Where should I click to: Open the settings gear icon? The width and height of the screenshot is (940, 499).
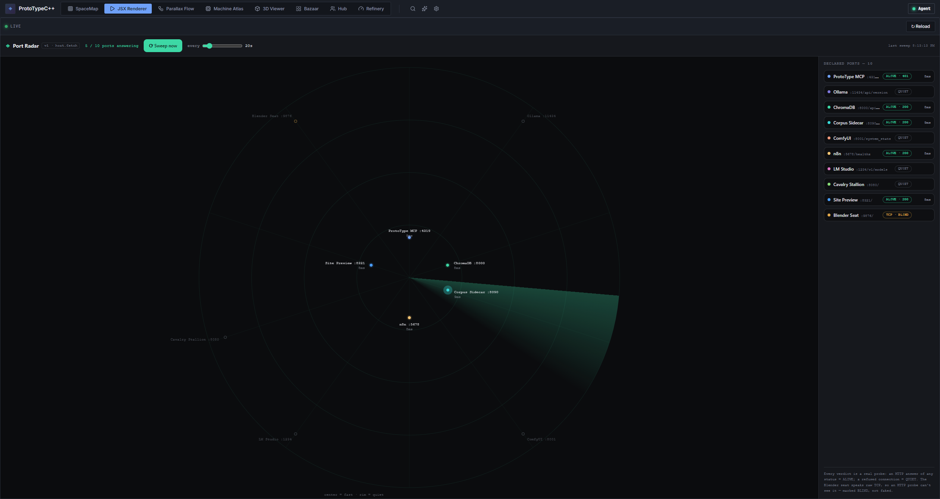[436, 8]
